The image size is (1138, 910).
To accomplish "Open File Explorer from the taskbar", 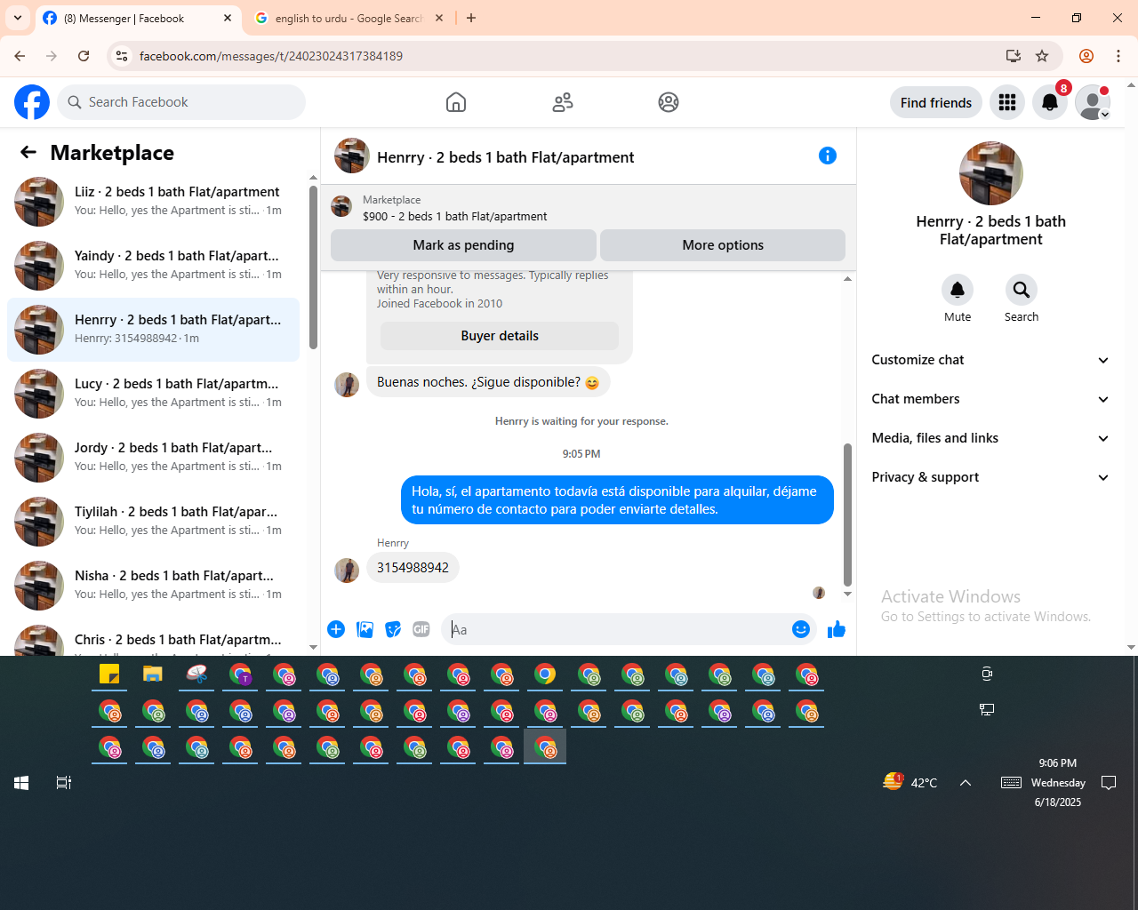I will (x=153, y=675).
